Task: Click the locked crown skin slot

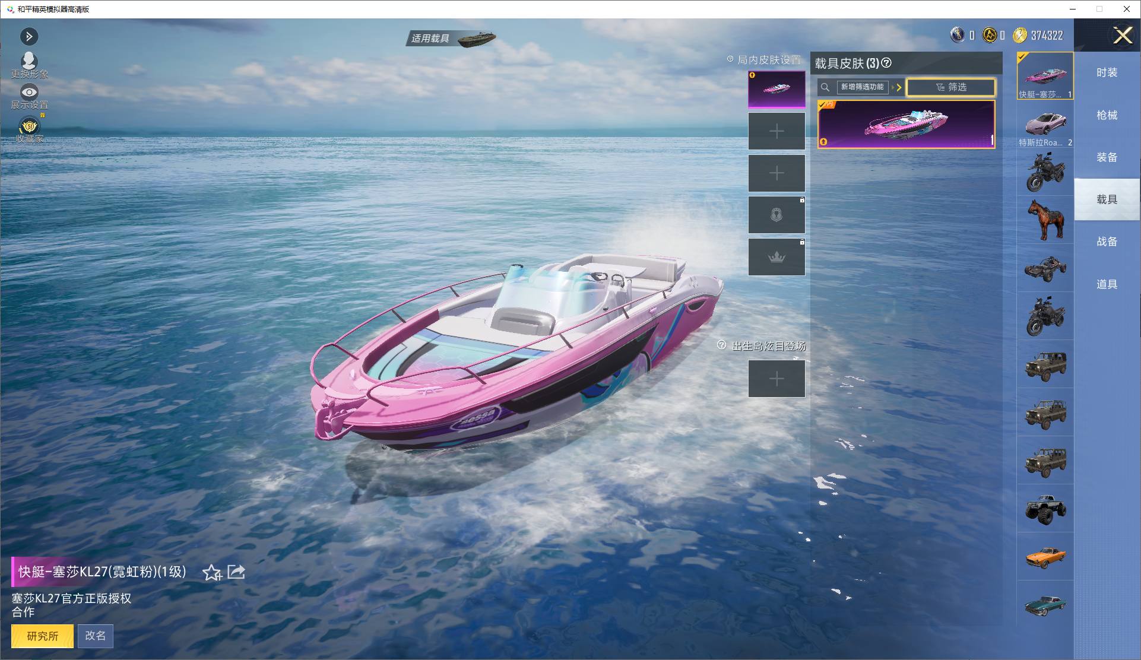Action: [x=776, y=257]
